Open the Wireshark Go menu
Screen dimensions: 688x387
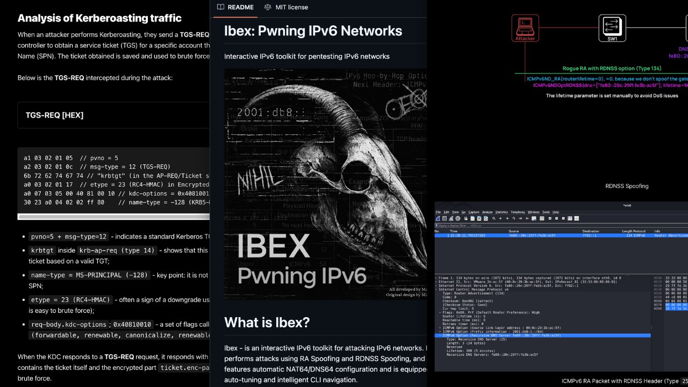[464, 212]
